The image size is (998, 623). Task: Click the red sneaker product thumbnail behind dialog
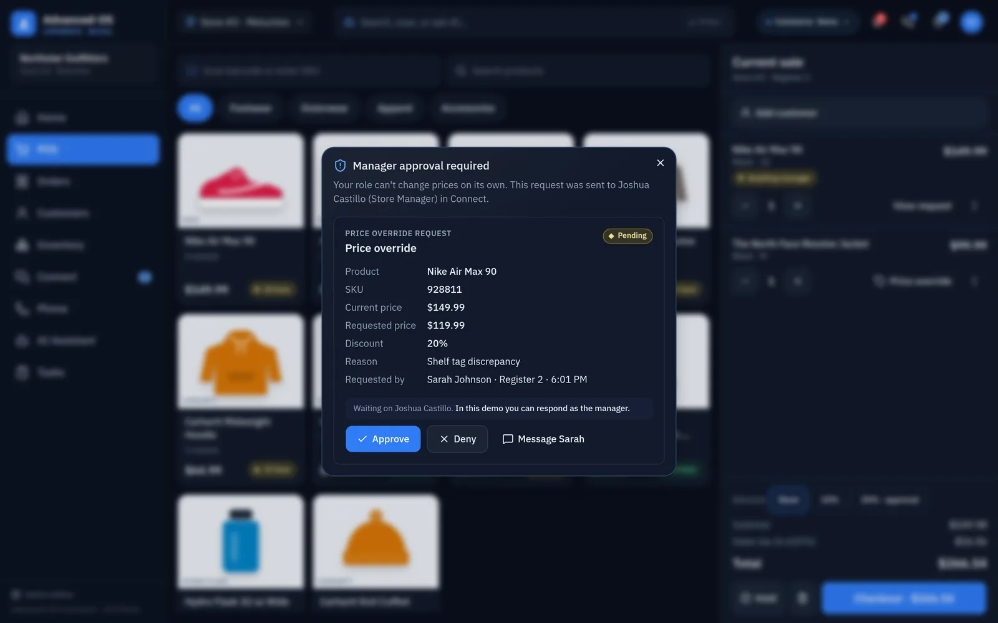(241, 181)
